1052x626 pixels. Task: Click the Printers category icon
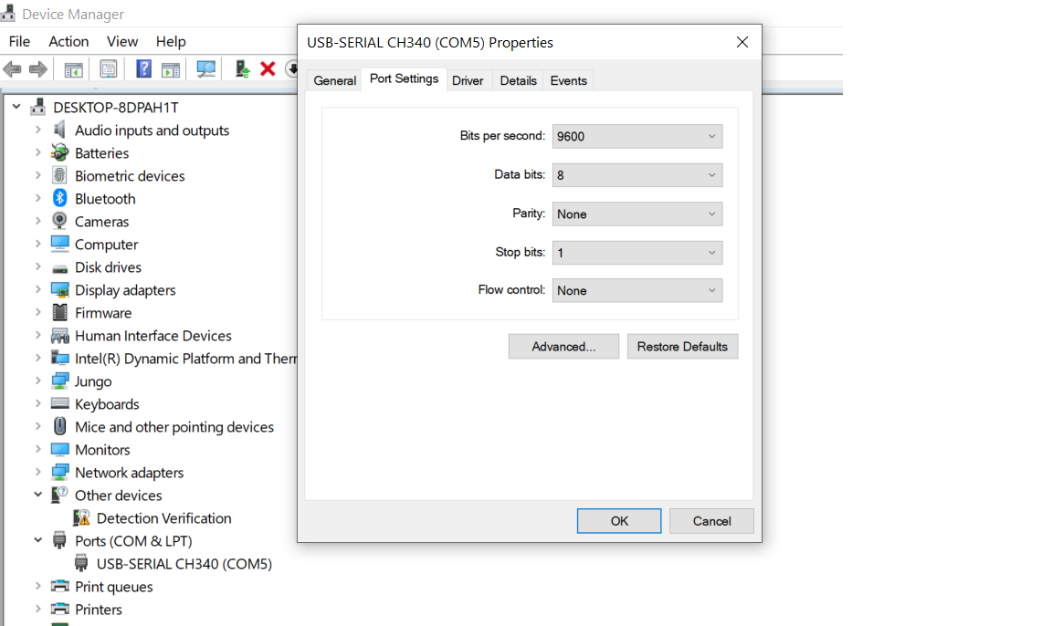point(59,610)
